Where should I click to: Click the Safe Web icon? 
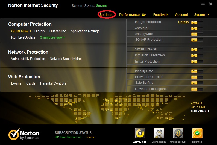pyautogui.click(x=197, y=133)
